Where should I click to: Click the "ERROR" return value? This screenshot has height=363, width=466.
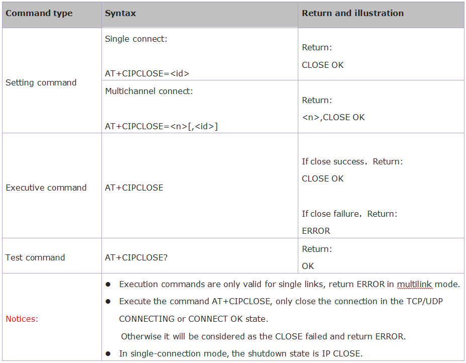[316, 231]
